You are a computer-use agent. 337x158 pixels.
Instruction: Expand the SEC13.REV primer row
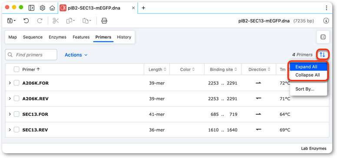[10, 130]
